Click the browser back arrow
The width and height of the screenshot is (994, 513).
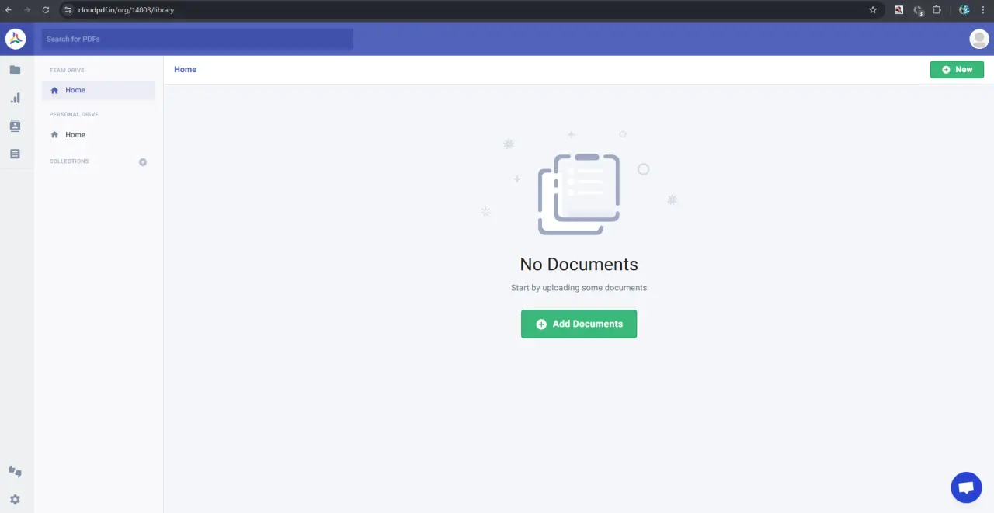(9, 10)
